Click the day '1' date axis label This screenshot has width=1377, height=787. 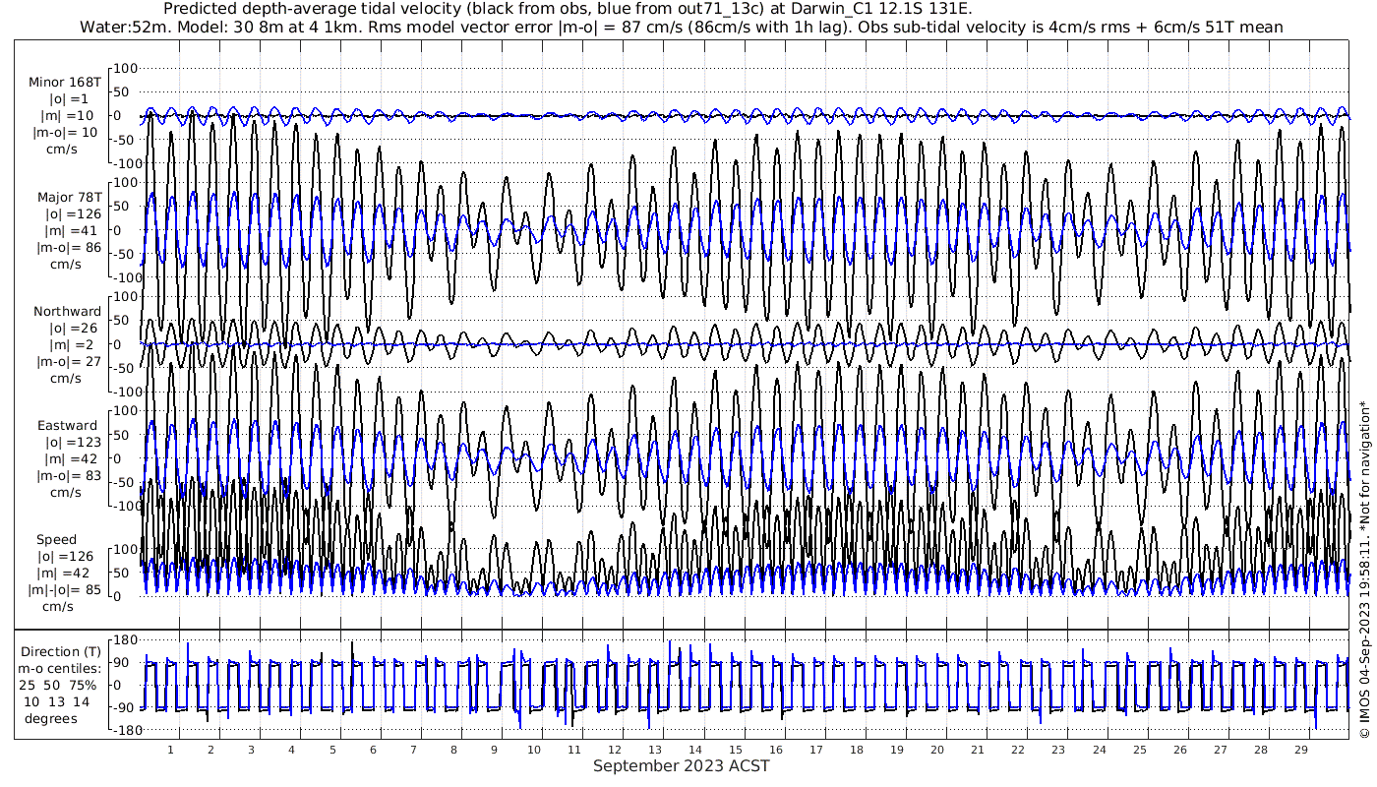click(170, 750)
